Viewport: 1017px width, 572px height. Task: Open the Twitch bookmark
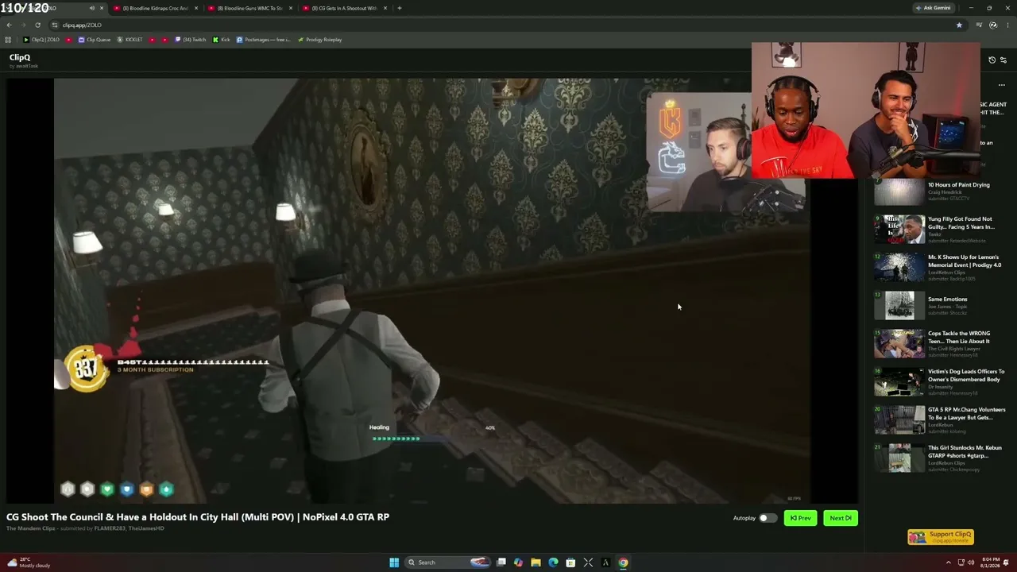point(191,40)
